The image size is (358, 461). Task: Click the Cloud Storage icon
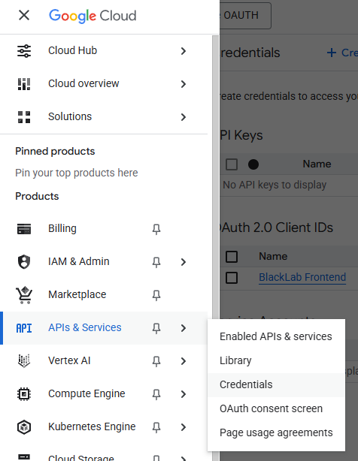(x=24, y=457)
